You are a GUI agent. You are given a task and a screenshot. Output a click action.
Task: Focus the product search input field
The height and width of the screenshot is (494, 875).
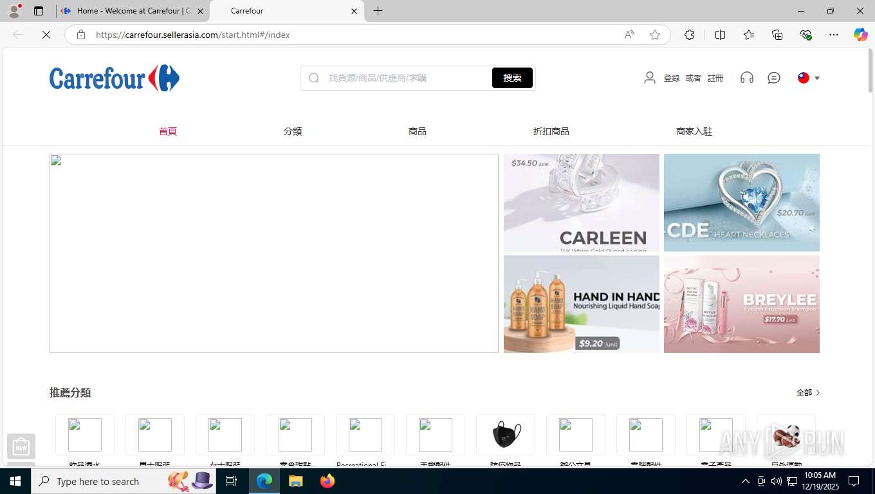pos(408,78)
